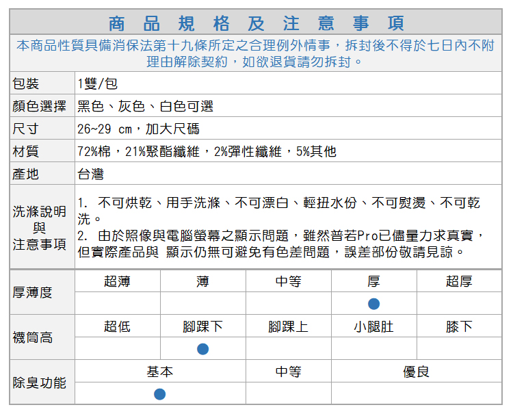513x416 pixels.
Task: Click the 商品規格及注意事項 title header
Action: [x=256, y=23]
